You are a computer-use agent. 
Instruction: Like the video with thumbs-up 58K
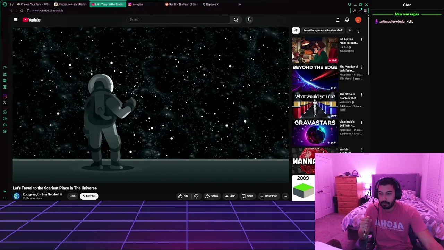183,196
